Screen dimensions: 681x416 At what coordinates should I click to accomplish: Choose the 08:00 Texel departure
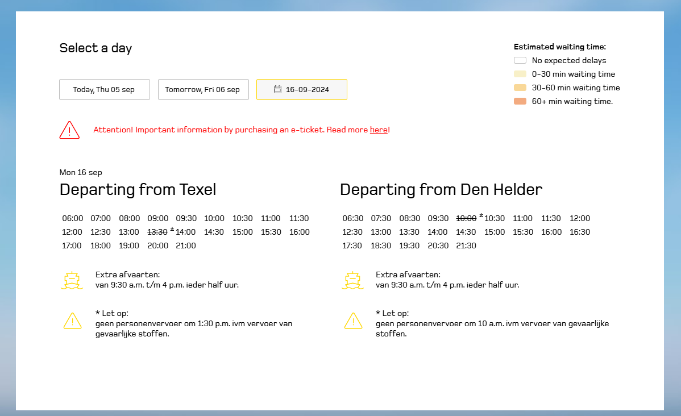pos(130,218)
